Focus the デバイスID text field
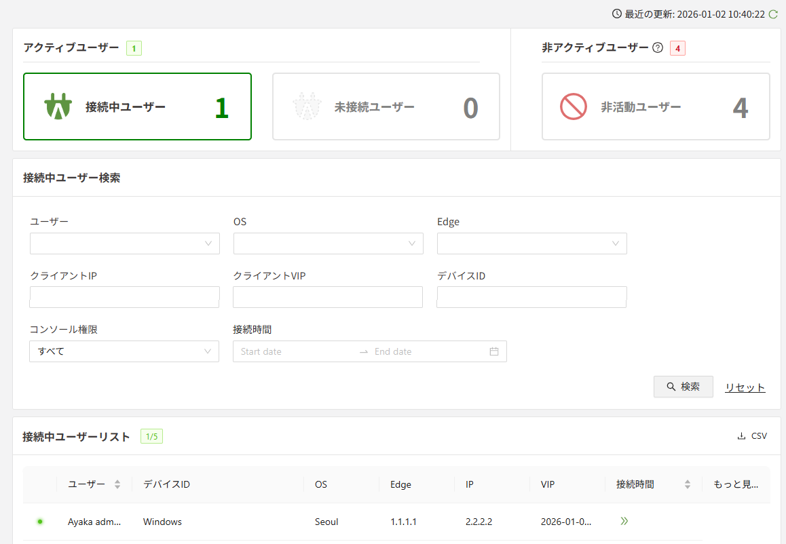Image resolution: width=786 pixels, height=544 pixels. [x=531, y=297]
